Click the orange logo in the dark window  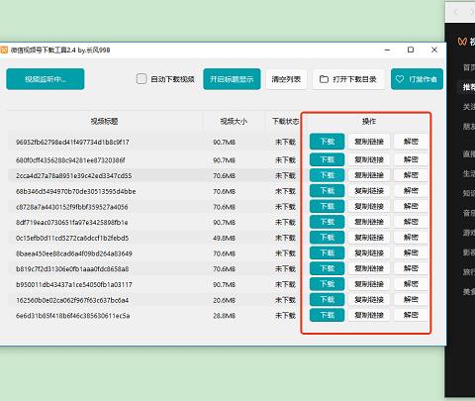[x=462, y=42]
